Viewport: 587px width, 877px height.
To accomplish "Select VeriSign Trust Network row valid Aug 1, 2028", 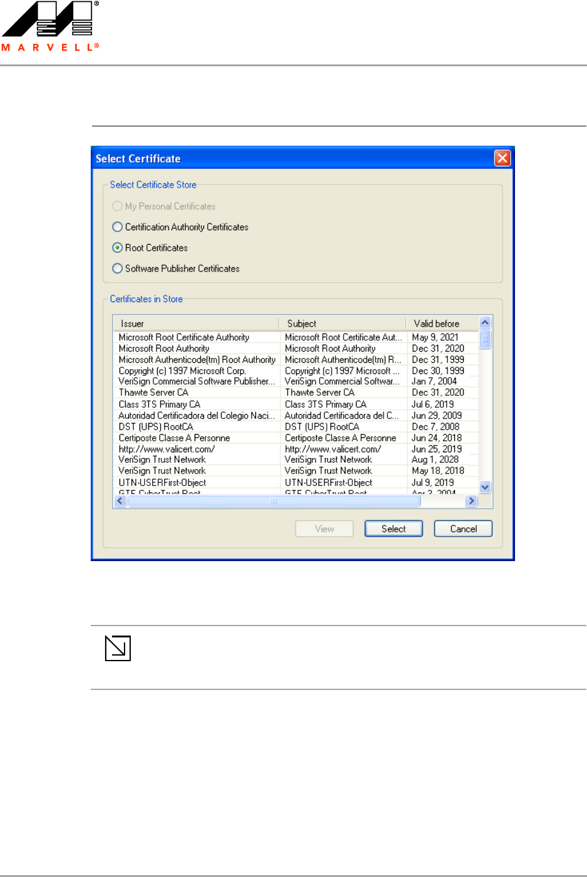I will tap(162, 459).
